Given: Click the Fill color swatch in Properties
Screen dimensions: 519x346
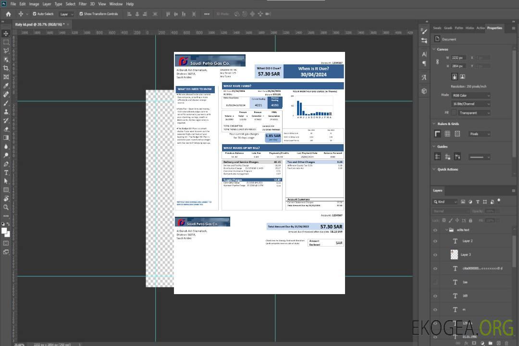Looking at the screenshot, I should click(x=454, y=112).
